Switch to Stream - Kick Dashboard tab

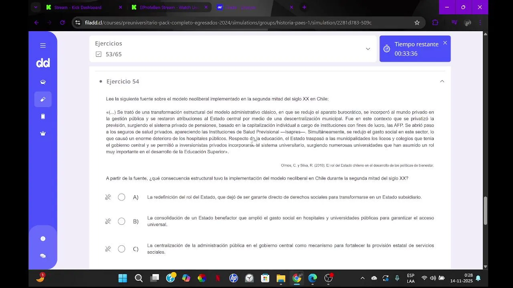(x=83, y=7)
